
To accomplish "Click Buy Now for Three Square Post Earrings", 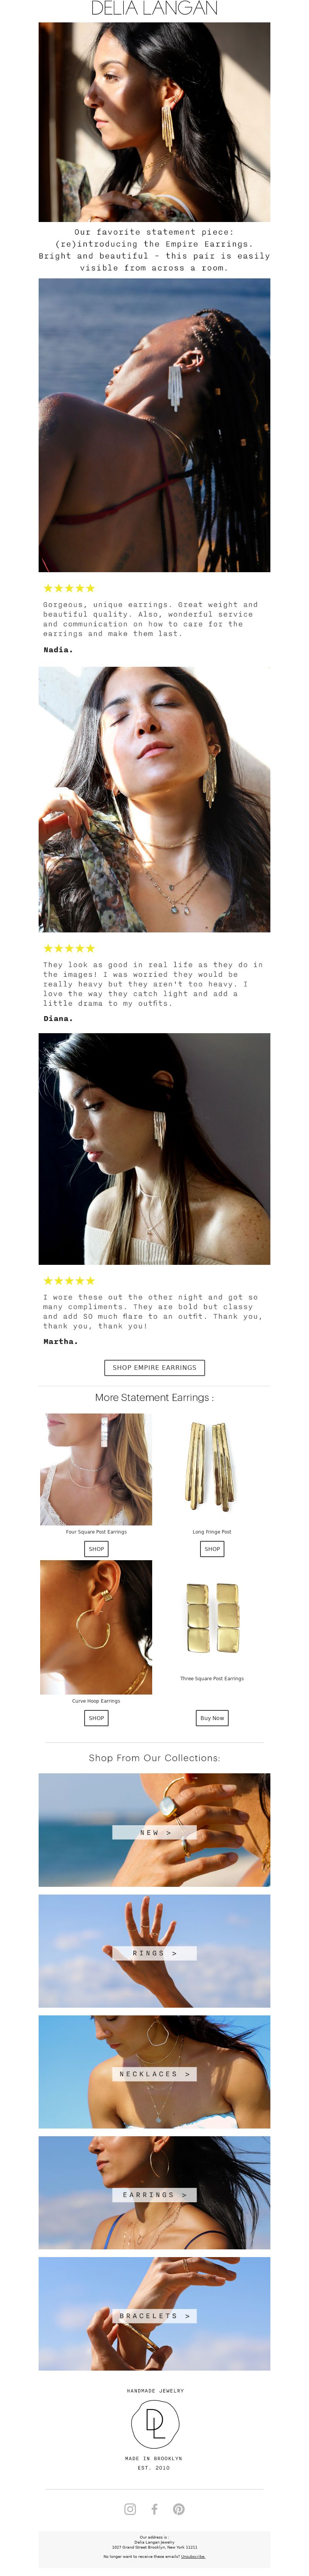I will (x=212, y=1717).
